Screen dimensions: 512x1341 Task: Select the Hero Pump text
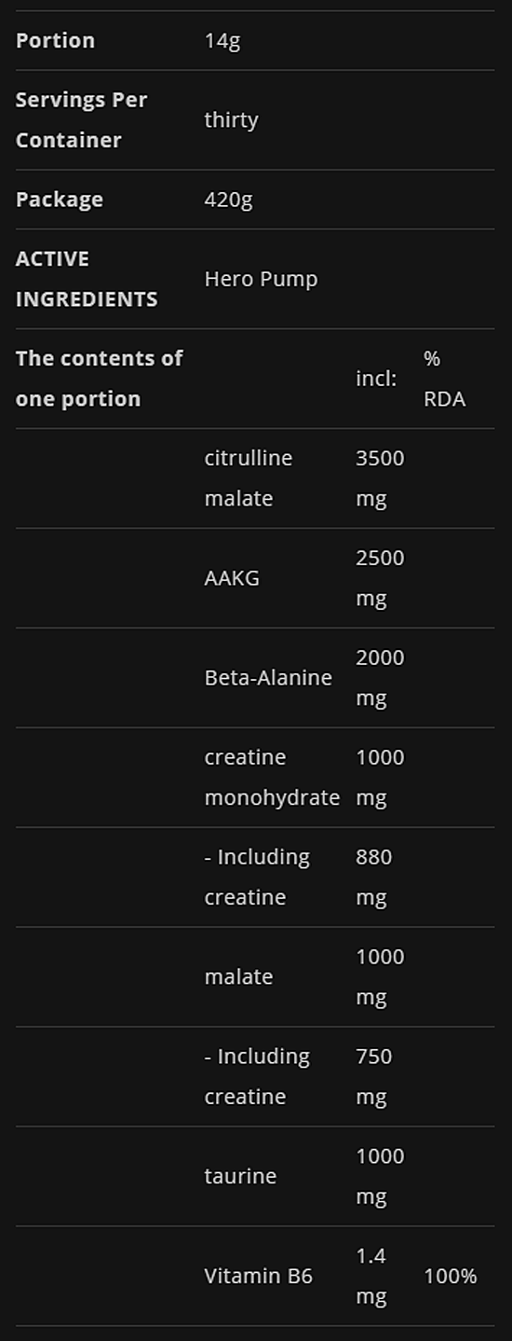[x=261, y=279]
